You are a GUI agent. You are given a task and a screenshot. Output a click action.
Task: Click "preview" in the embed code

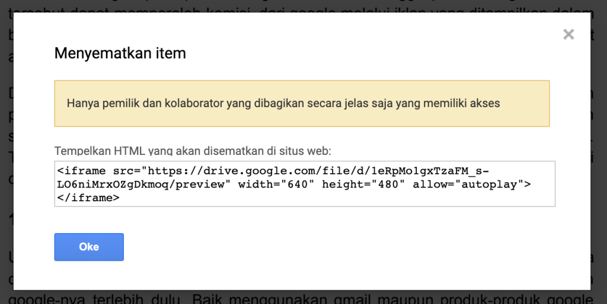[209, 185]
